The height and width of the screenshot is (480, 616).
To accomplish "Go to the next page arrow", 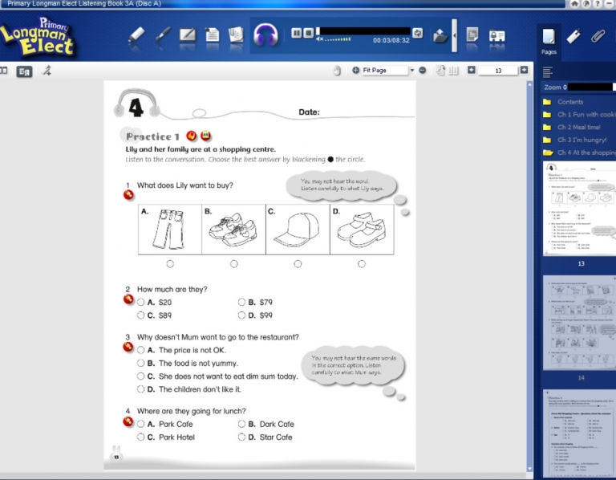I will (x=524, y=71).
